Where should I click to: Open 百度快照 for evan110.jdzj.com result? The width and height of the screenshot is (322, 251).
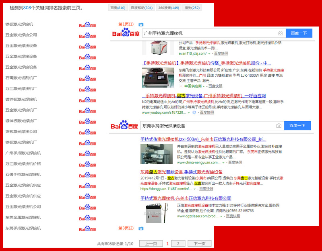click(221, 53)
